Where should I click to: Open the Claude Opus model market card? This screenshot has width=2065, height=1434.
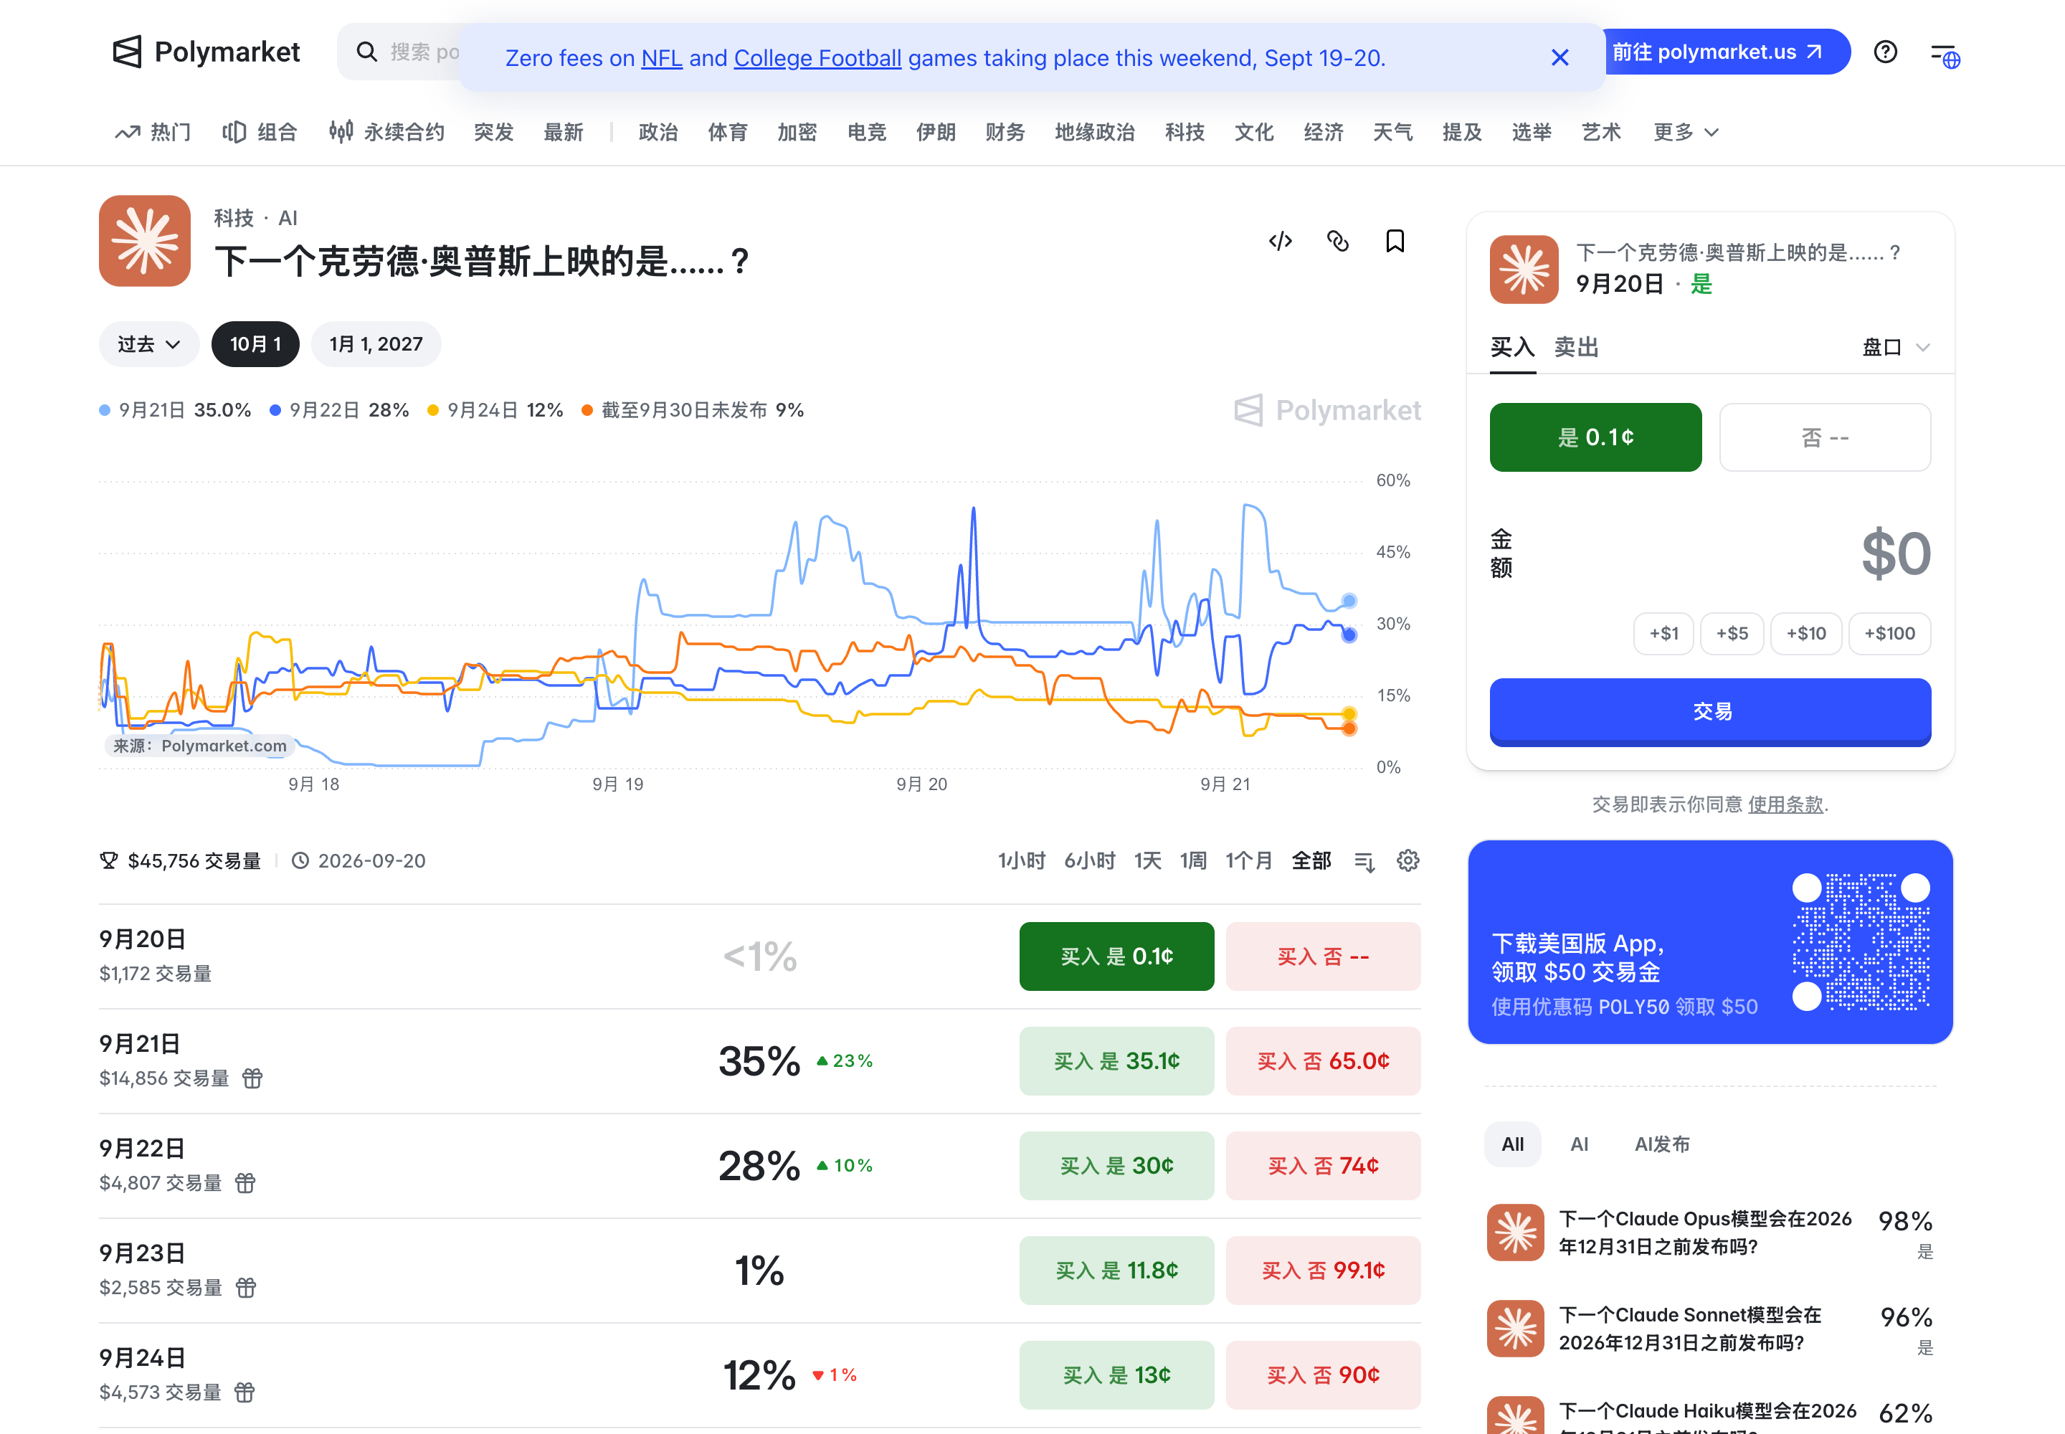pos(1710,1233)
